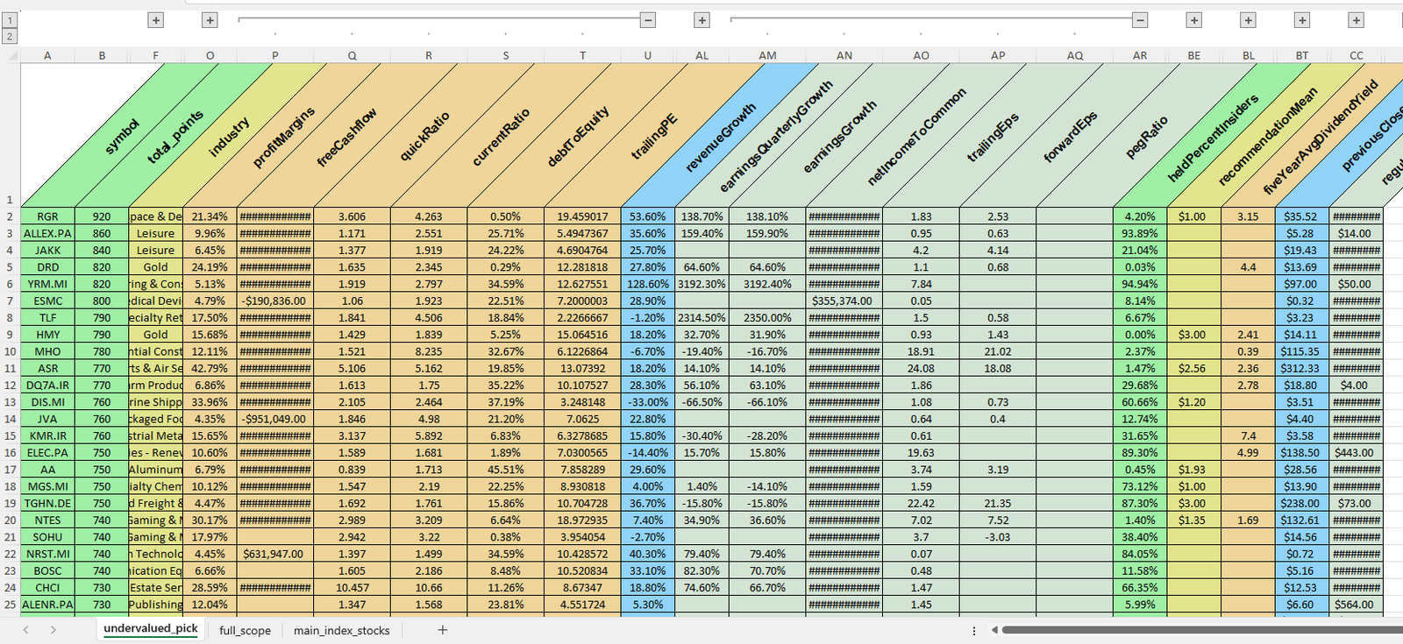
Task: Select the cell showing $355,374.00
Action: 844,301
